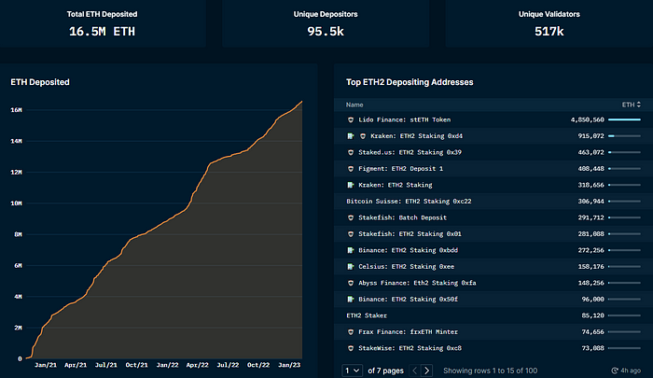Click the shield icon beside Stakefish ETH2 Staking 0x01
Image resolution: width=653 pixels, height=378 pixels.
(351, 234)
